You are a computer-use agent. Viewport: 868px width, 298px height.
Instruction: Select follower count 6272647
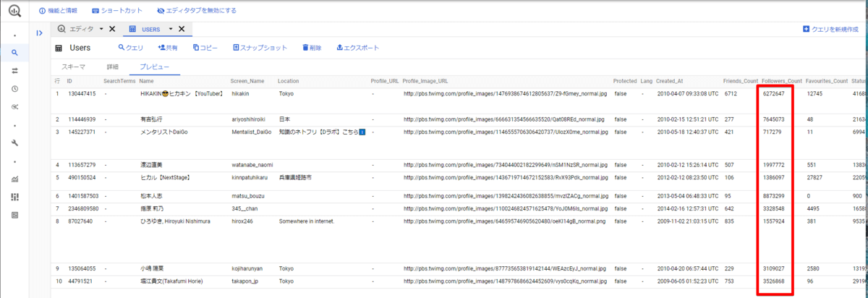coord(773,93)
